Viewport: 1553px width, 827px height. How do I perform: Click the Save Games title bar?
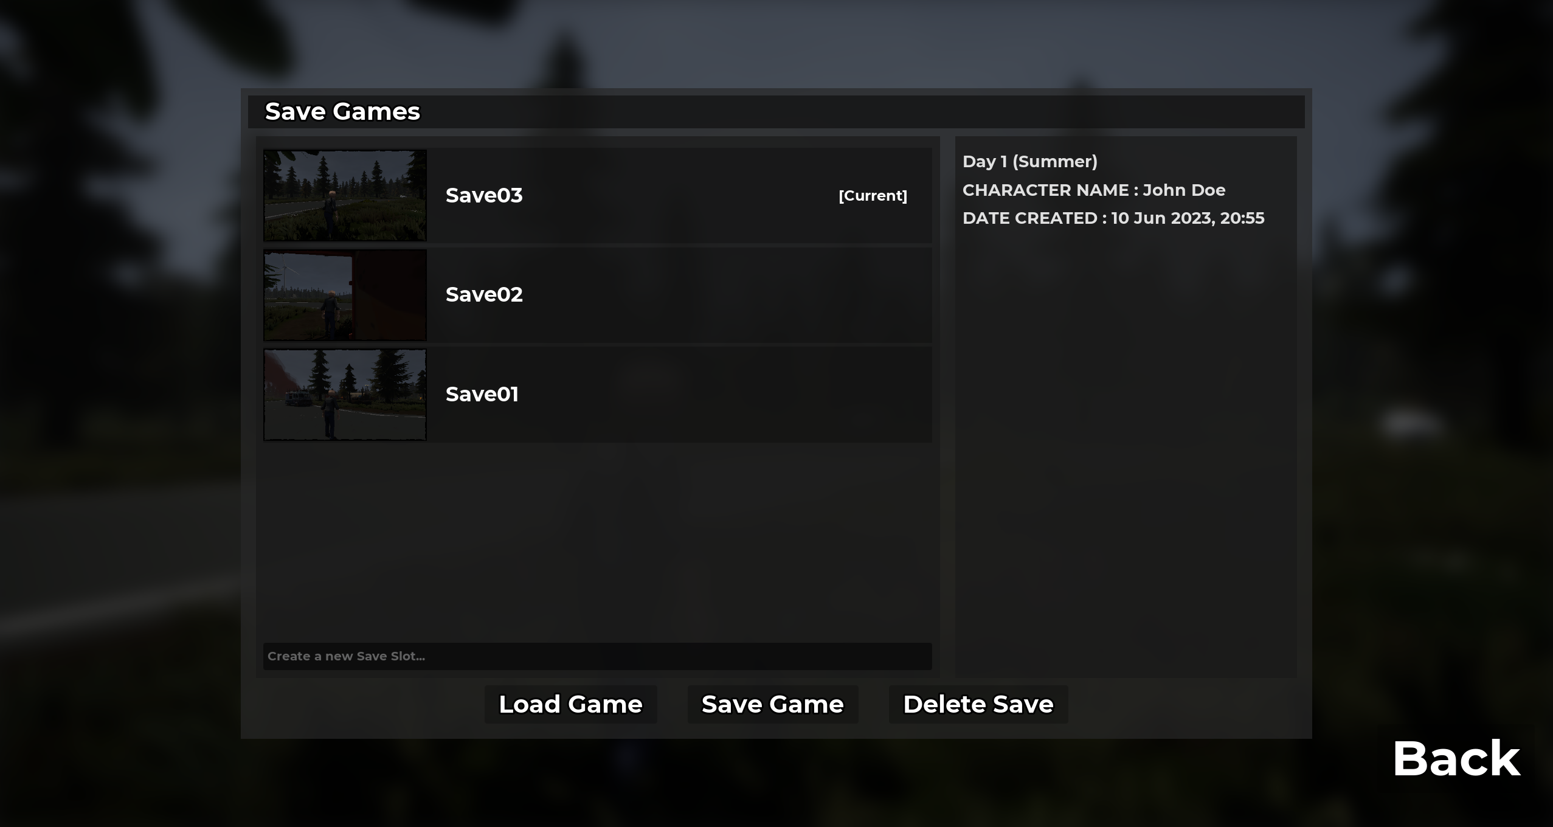point(776,112)
